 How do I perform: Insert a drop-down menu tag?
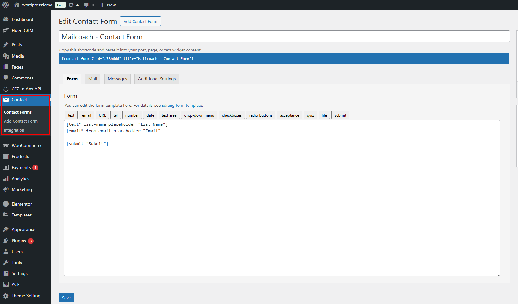pyautogui.click(x=199, y=115)
